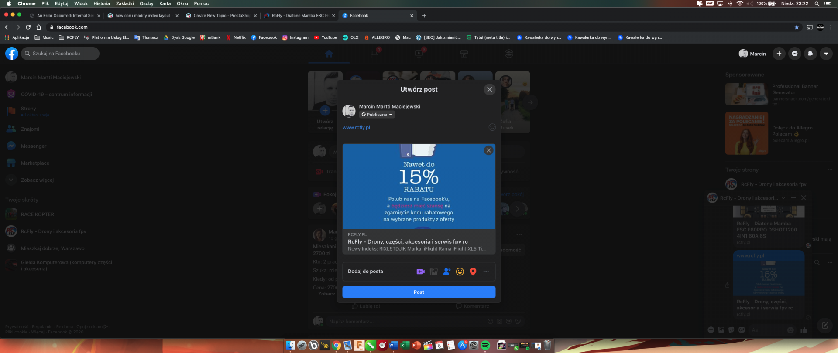This screenshot has height=353, width=838.
Task: Reload the Facebook page
Action: (28, 27)
